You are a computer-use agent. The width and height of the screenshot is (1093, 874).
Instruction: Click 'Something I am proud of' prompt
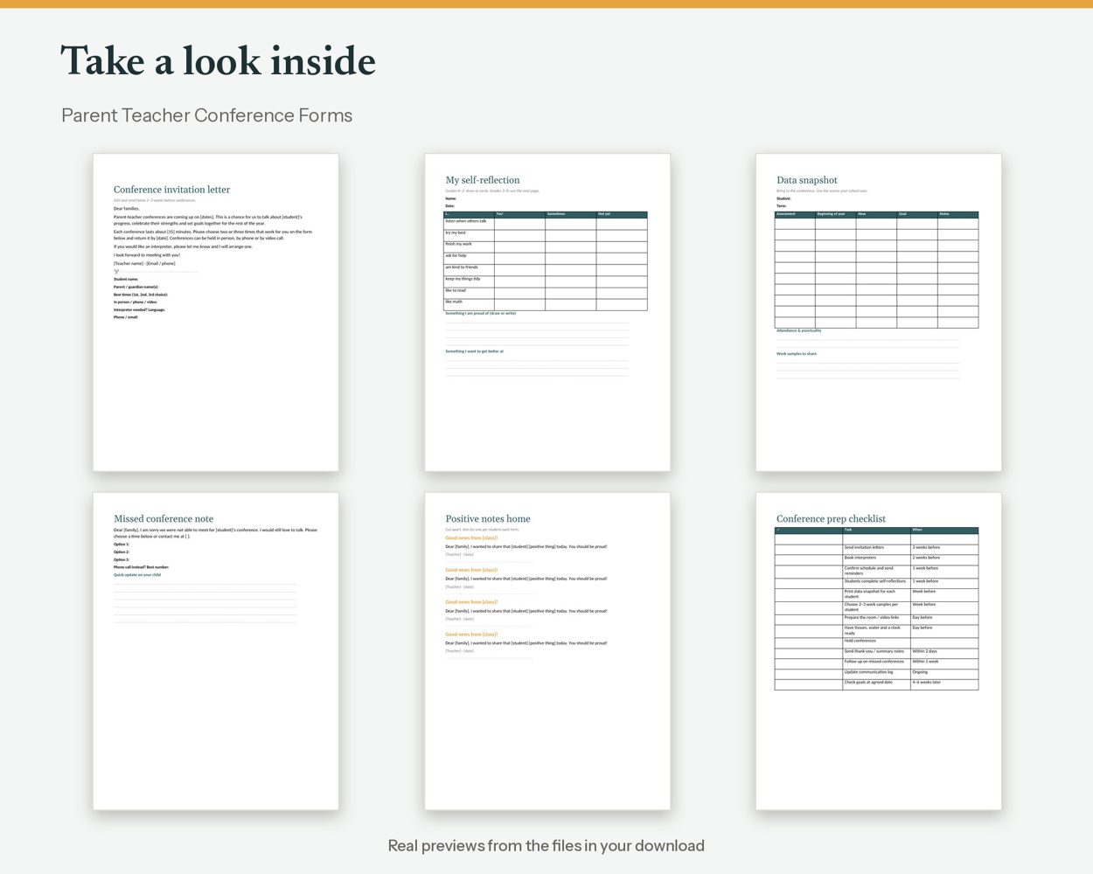[x=481, y=313]
